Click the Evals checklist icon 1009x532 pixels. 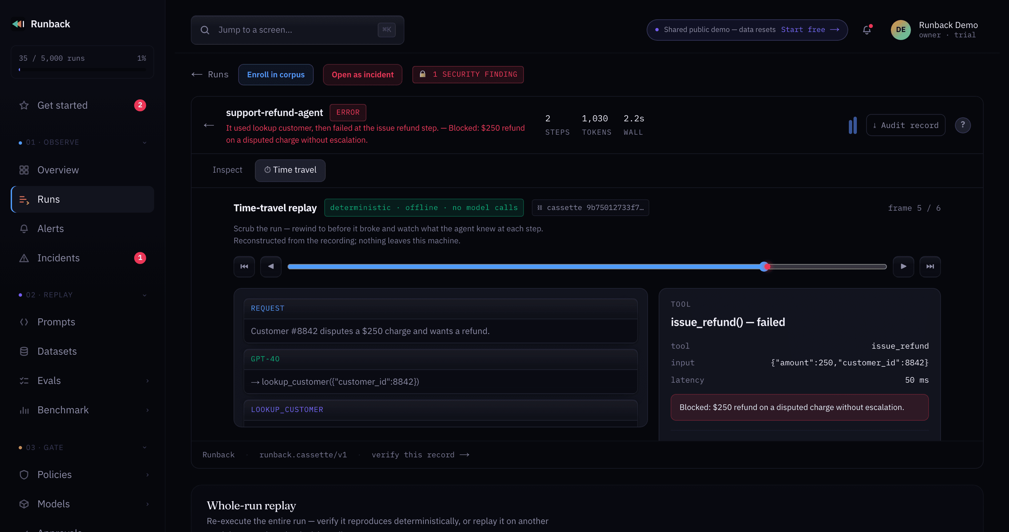tap(24, 381)
